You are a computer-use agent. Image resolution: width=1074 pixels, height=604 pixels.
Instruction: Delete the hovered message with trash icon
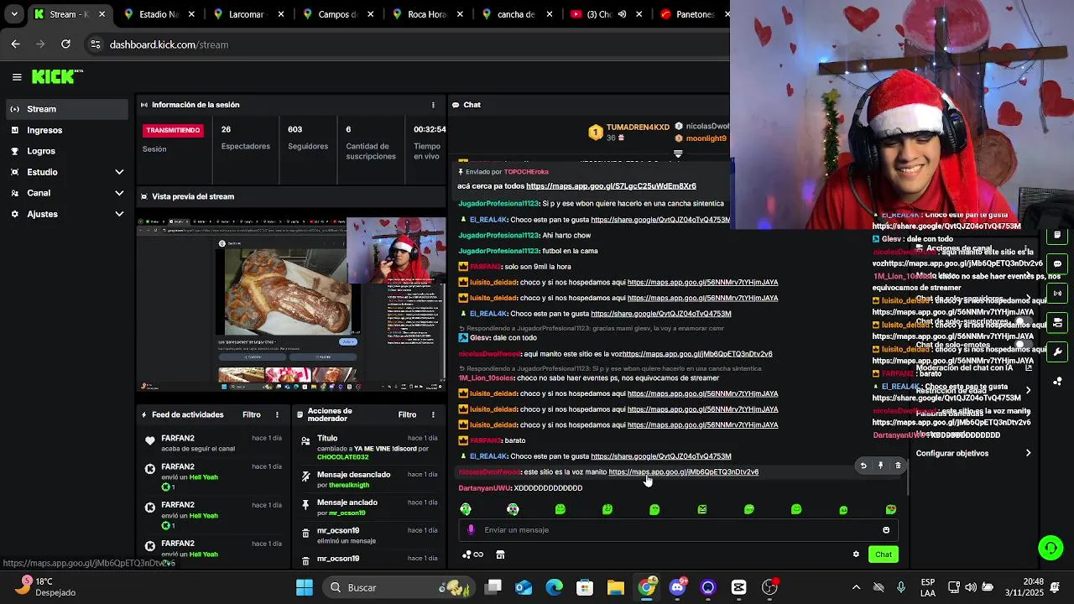click(898, 466)
